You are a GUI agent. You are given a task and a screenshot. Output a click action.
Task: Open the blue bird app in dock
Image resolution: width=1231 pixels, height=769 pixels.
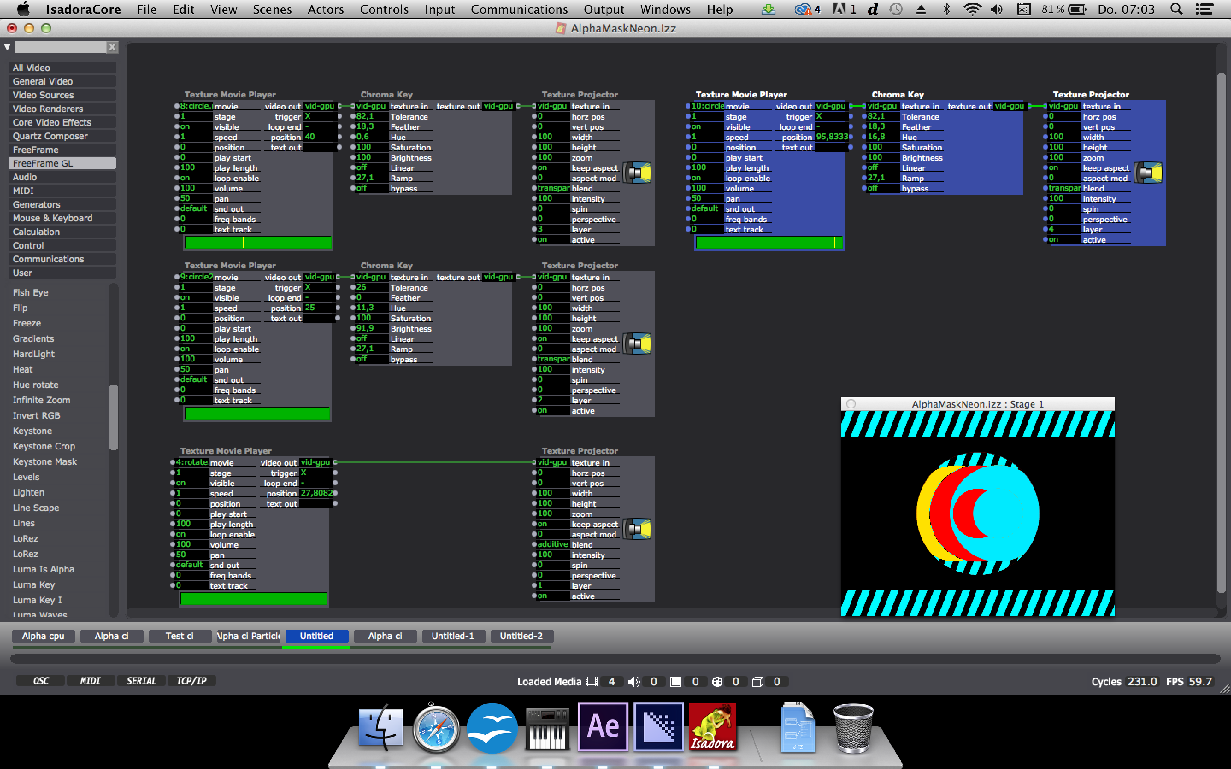492,728
